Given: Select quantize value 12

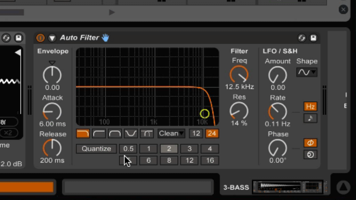Looking at the screenshot, I should point(189,160).
